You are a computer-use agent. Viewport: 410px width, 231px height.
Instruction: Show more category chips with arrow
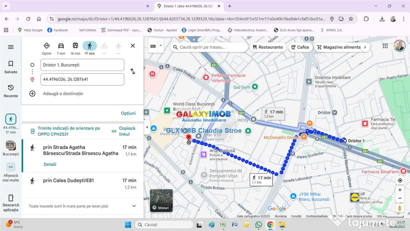click(x=365, y=47)
